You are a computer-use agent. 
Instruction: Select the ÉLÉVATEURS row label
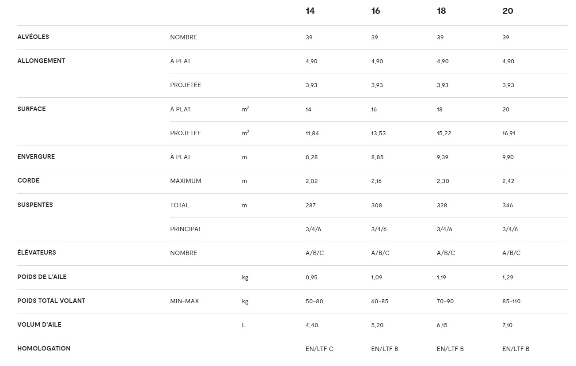37,252
